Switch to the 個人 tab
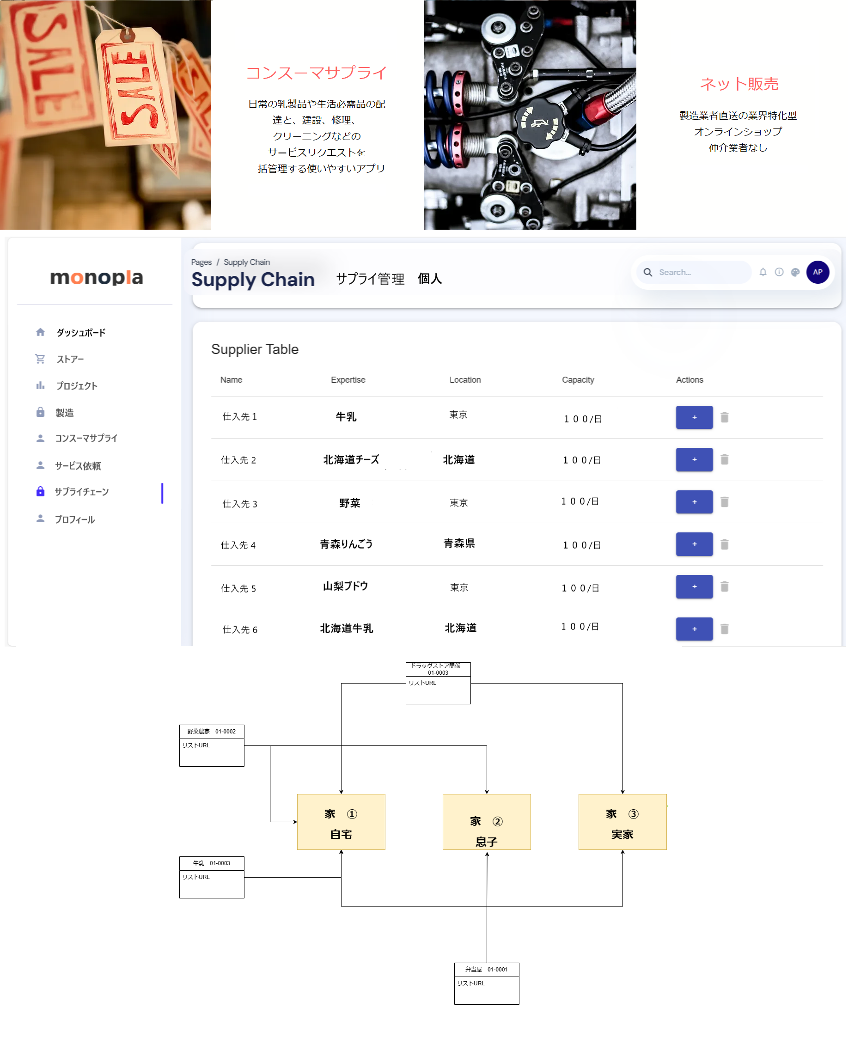The image size is (848, 1038). (x=430, y=279)
